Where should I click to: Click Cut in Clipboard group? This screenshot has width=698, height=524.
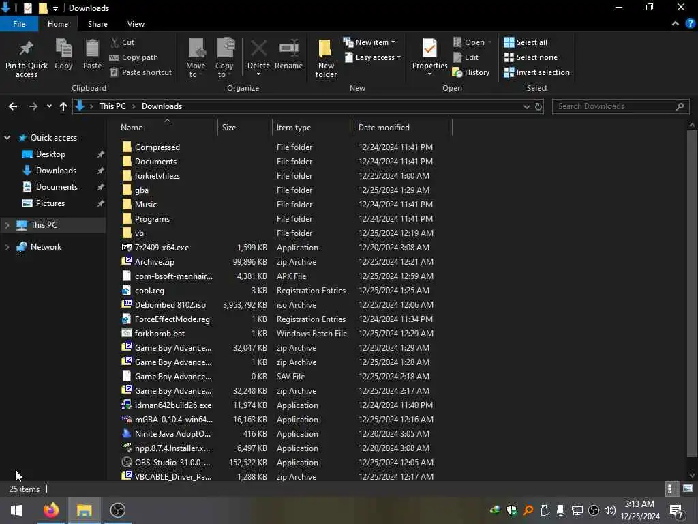(123, 42)
